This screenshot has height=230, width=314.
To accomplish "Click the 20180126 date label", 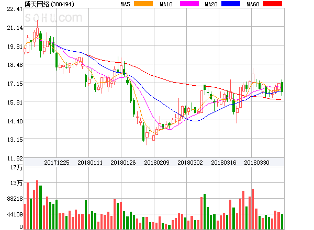I will coord(123,163).
